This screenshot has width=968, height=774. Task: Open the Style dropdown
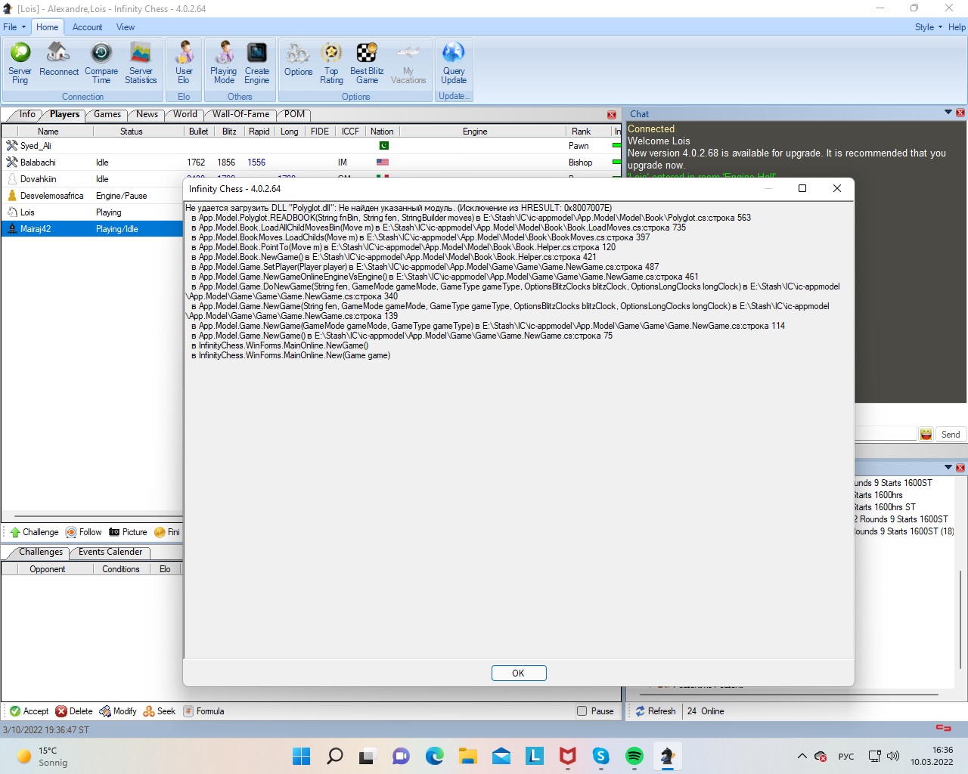point(929,27)
